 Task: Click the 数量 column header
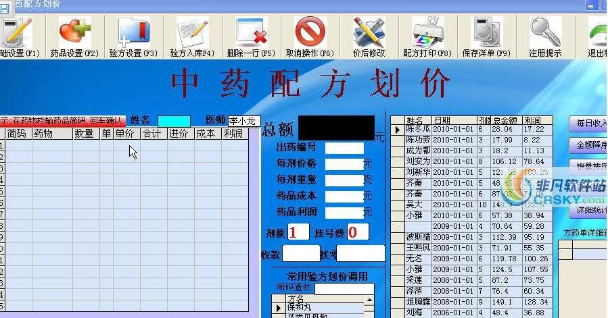[86, 134]
